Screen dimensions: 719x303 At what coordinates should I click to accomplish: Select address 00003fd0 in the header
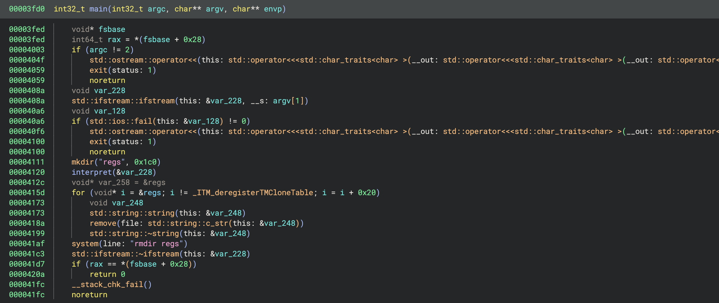tap(27, 9)
